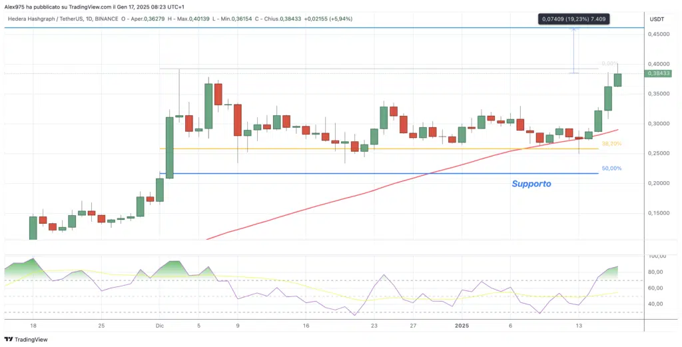Viewport: 682px width, 347px height.
Task: Click the latest green candle on the right
Action: pos(617,79)
